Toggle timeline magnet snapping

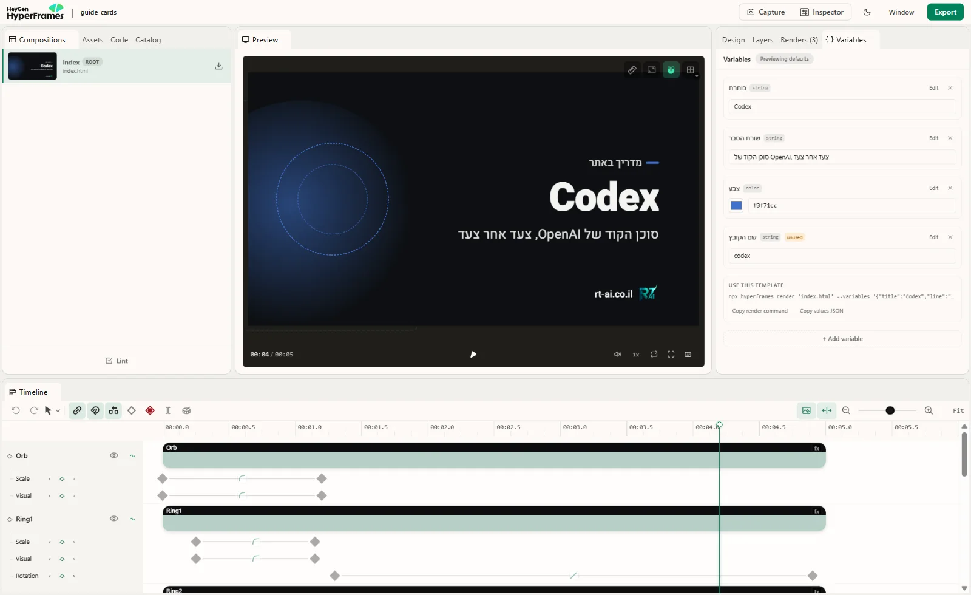[95, 410]
